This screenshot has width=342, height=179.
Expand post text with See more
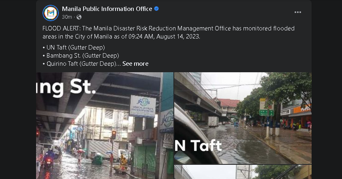coord(135,64)
